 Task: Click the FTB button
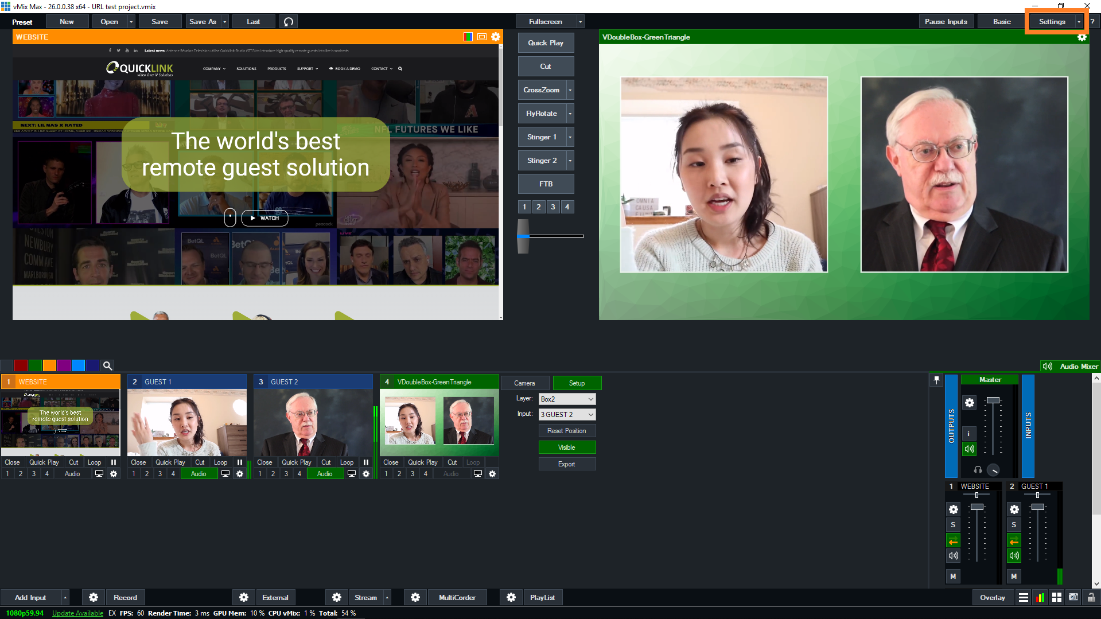[x=546, y=184]
